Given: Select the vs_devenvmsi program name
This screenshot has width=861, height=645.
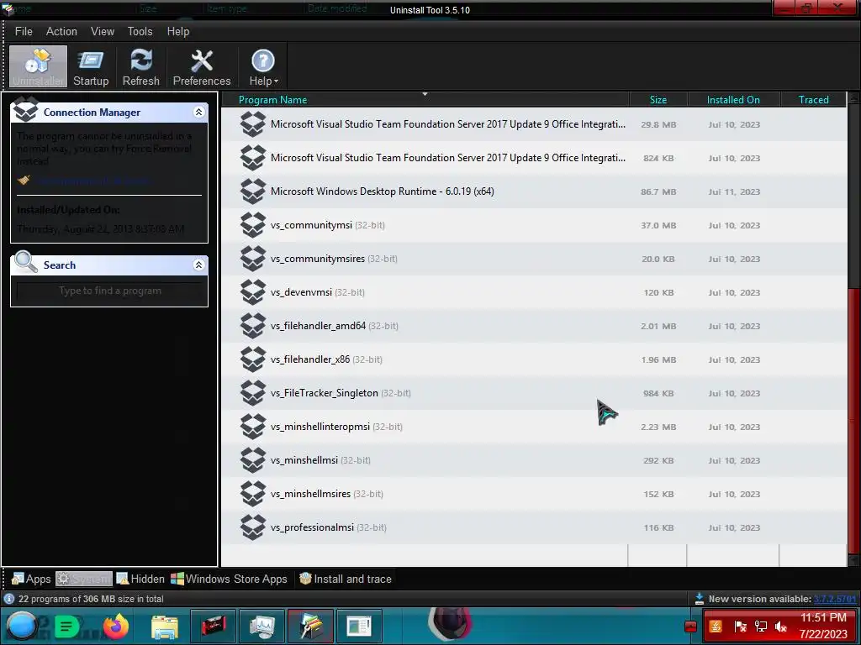Looking at the screenshot, I should pyautogui.click(x=301, y=292).
